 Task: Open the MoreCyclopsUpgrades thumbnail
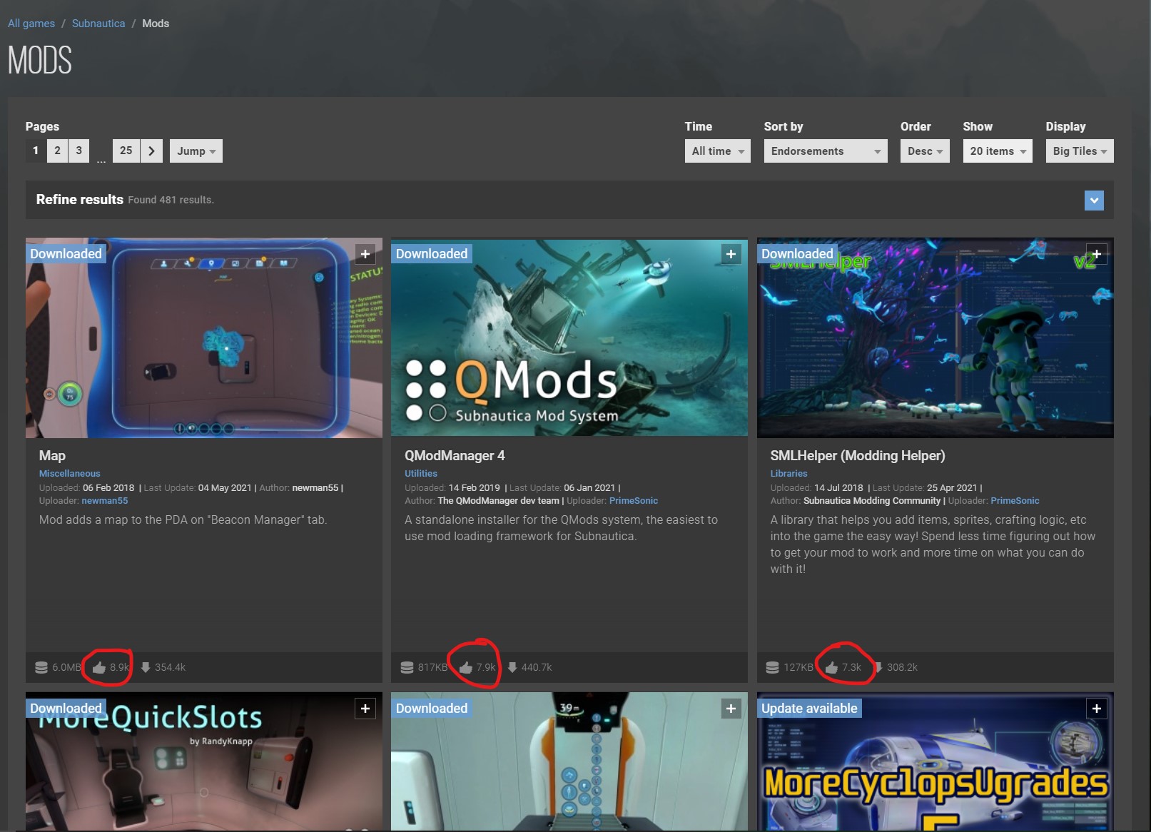tap(935, 762)
